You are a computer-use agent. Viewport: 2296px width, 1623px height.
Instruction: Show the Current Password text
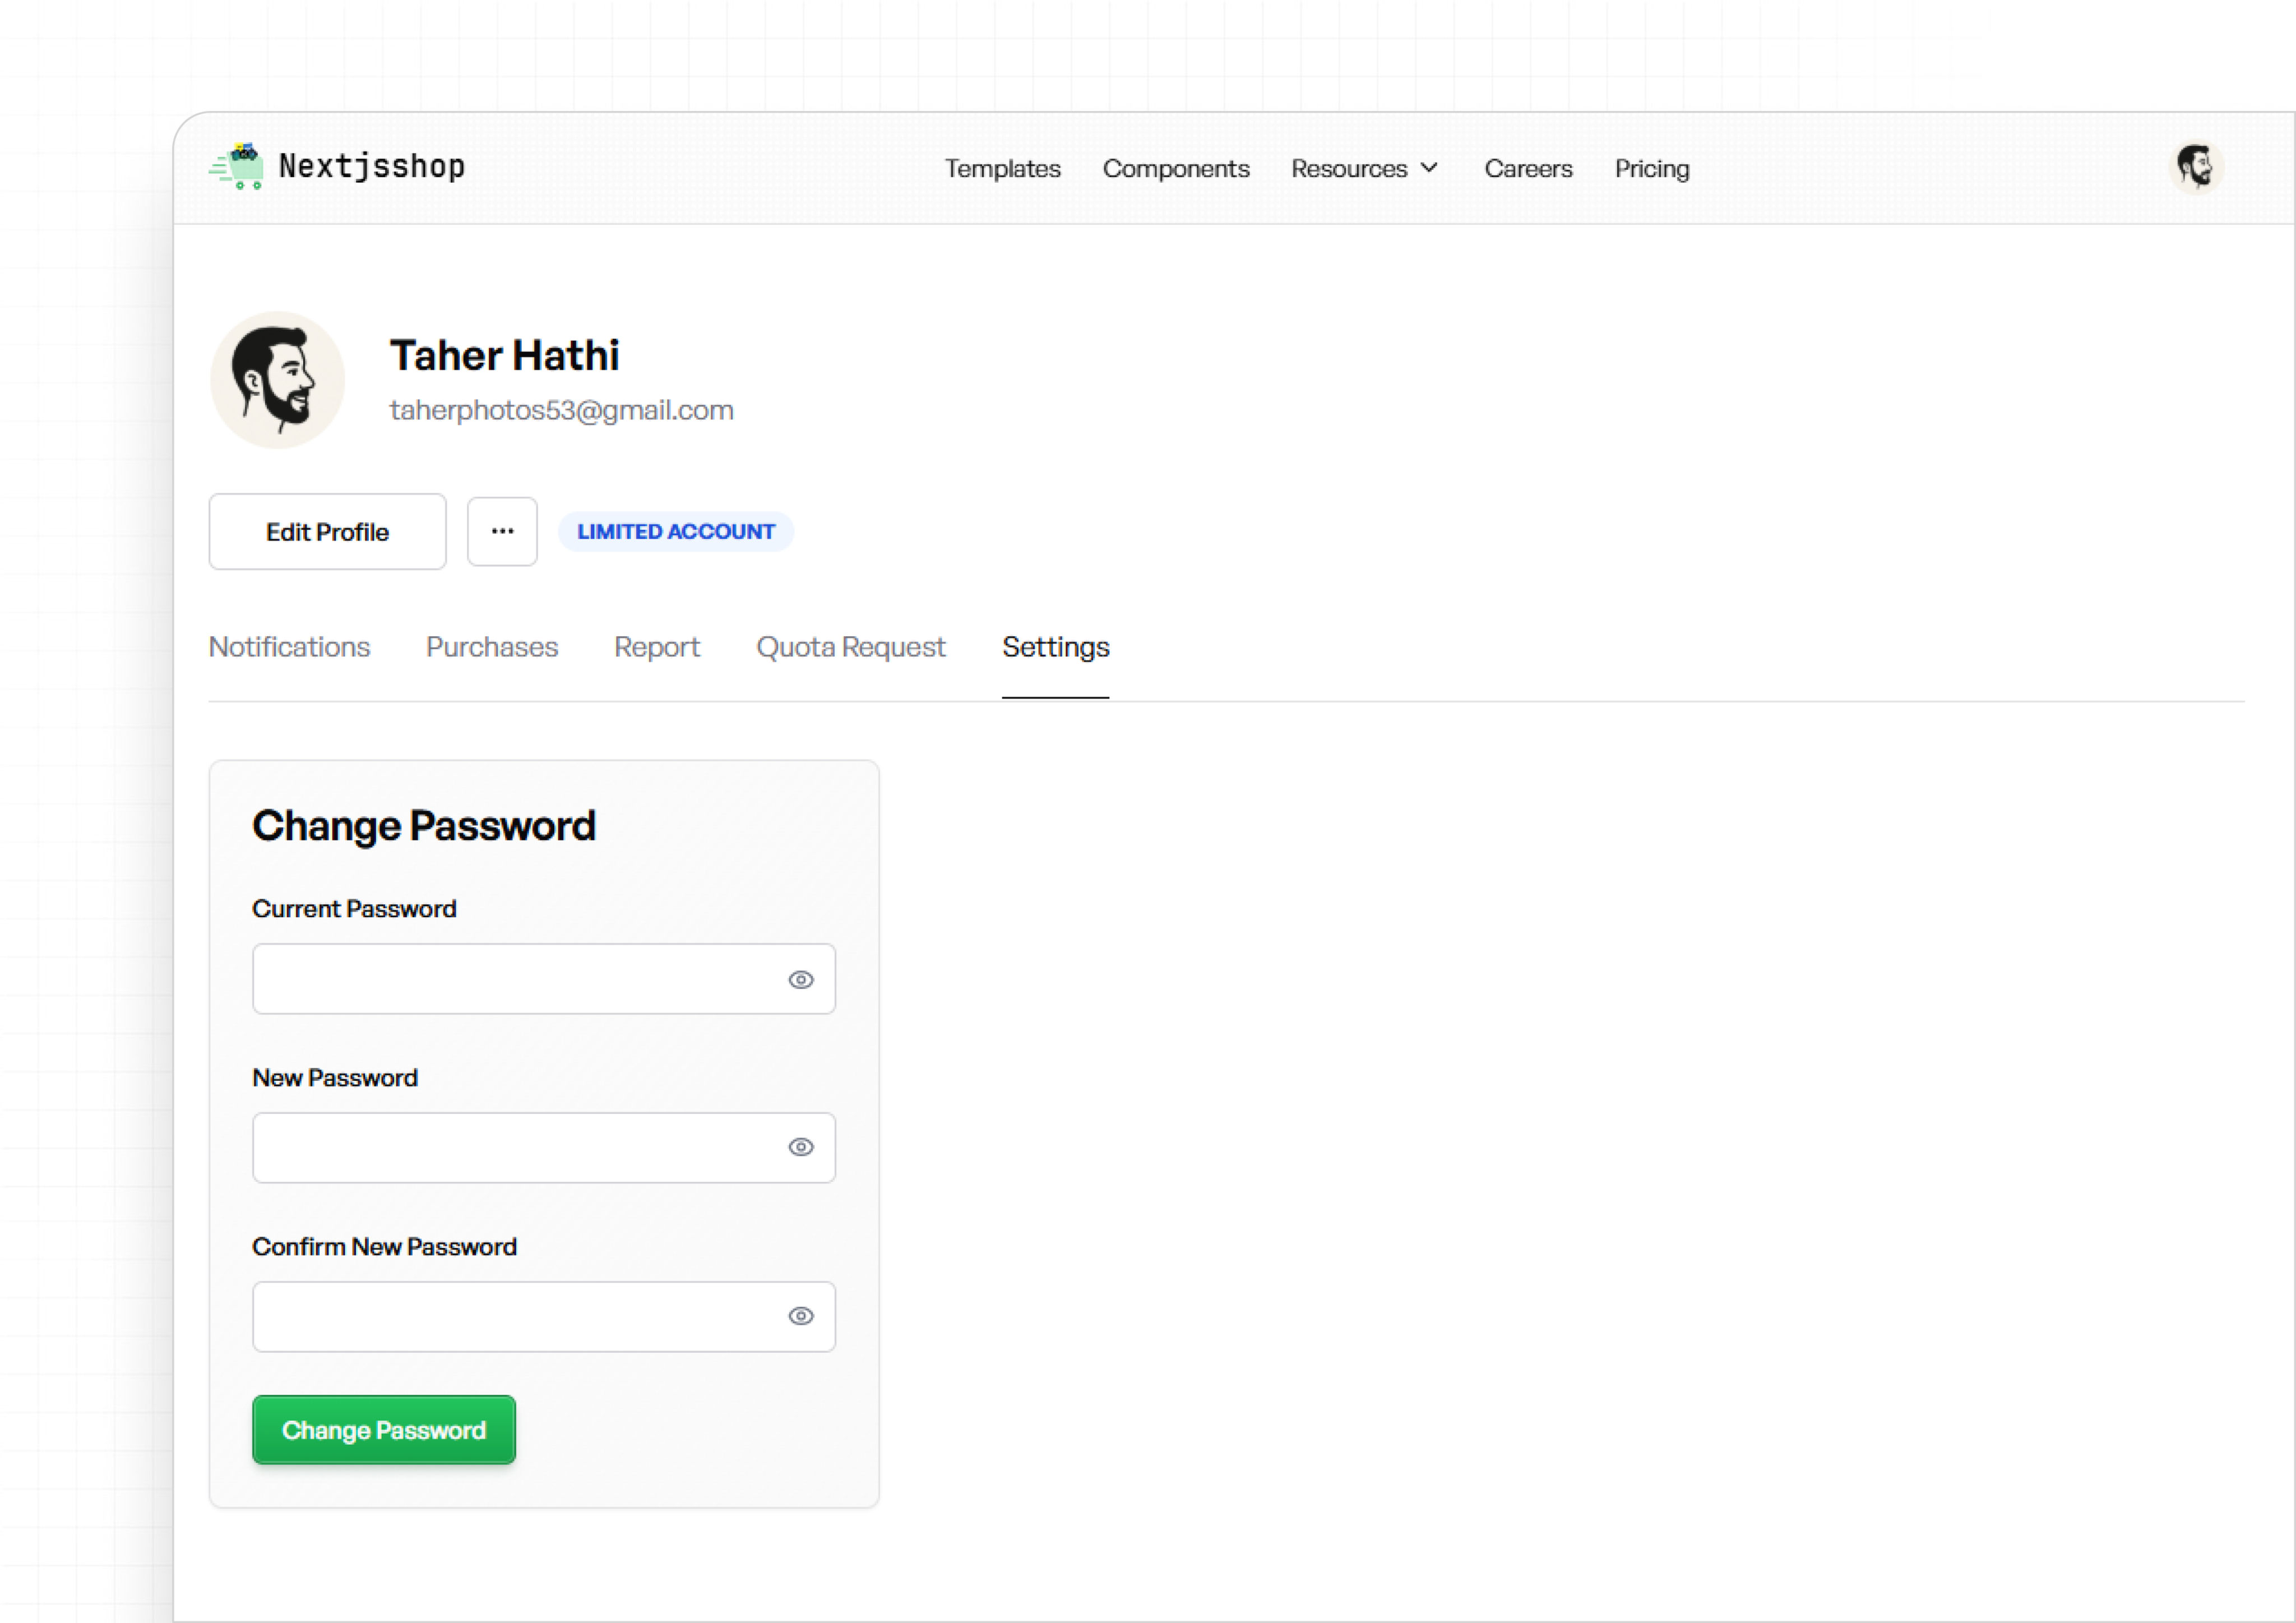tap(800, 980)
